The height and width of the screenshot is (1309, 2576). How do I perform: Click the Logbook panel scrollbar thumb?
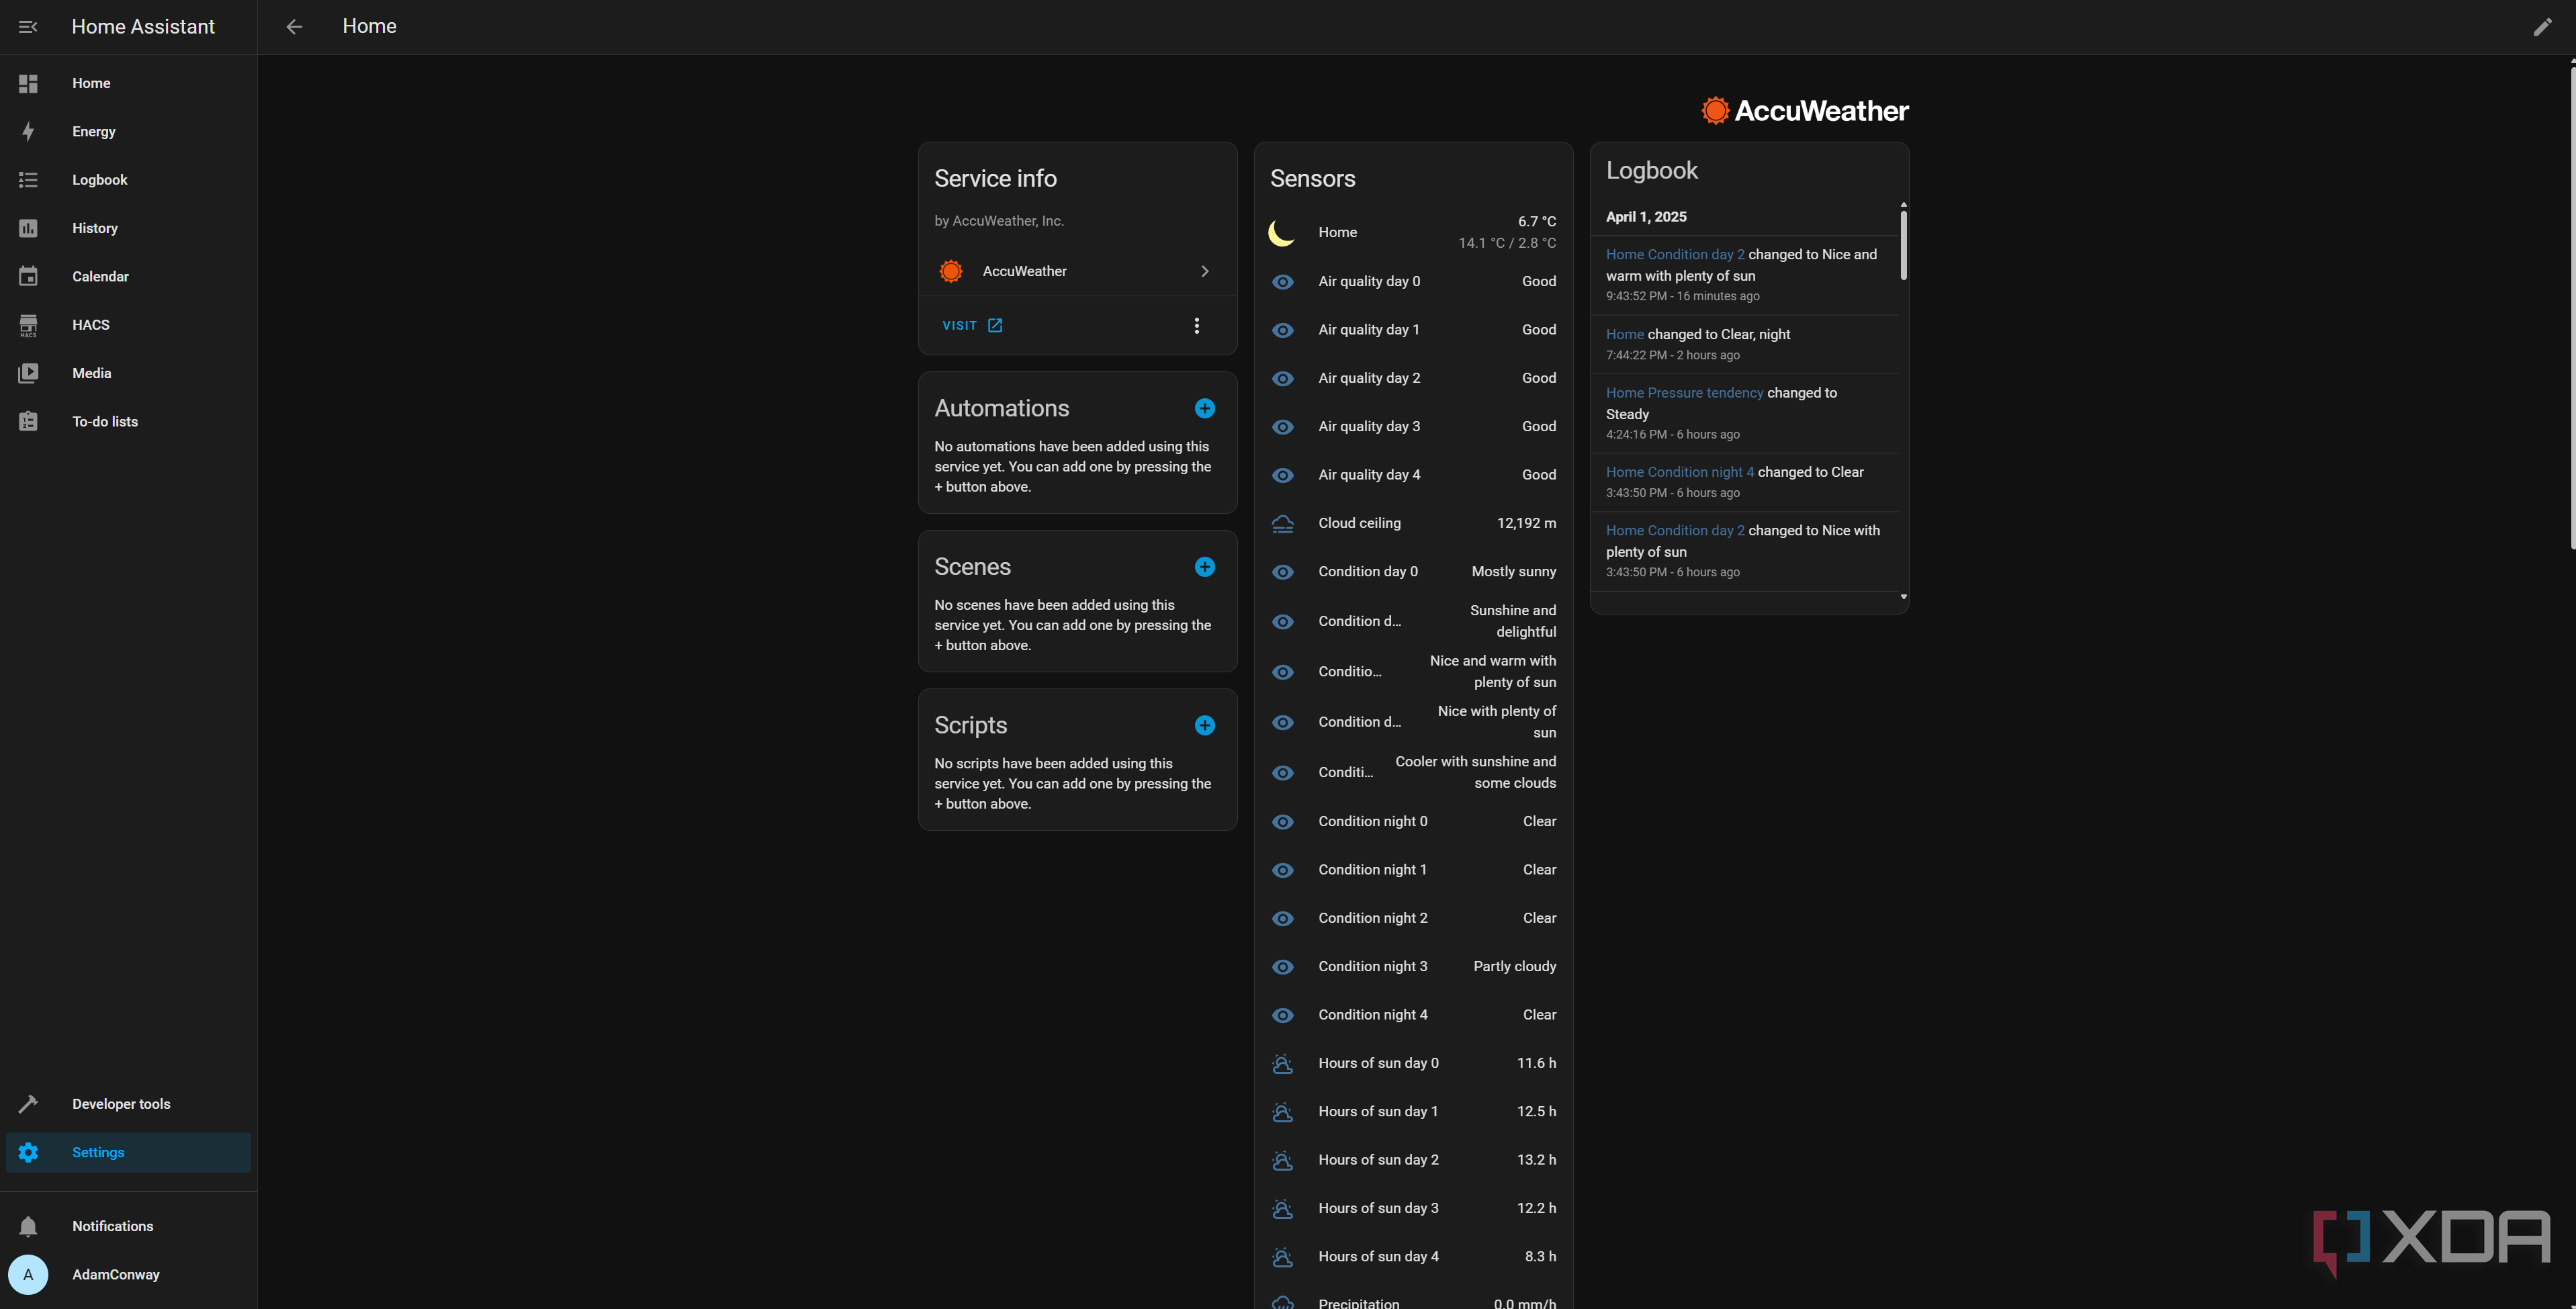(1903, 245)
